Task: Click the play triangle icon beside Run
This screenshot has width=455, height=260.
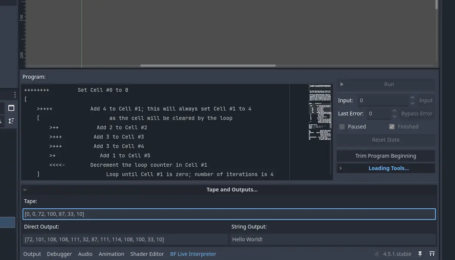Action: point(342,84)
